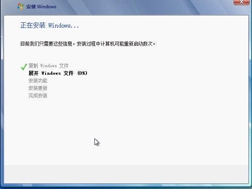Close the 安装 Windows setup window
Image resolution: width=252 pixels, height=189 pixels.
coord(241,2)
